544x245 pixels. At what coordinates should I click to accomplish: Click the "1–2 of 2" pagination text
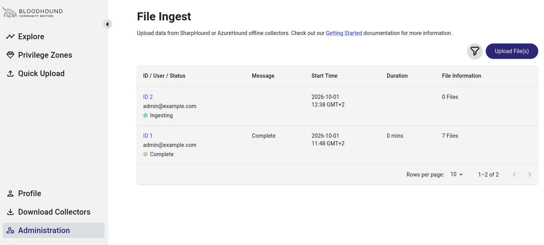pos(488,175)
